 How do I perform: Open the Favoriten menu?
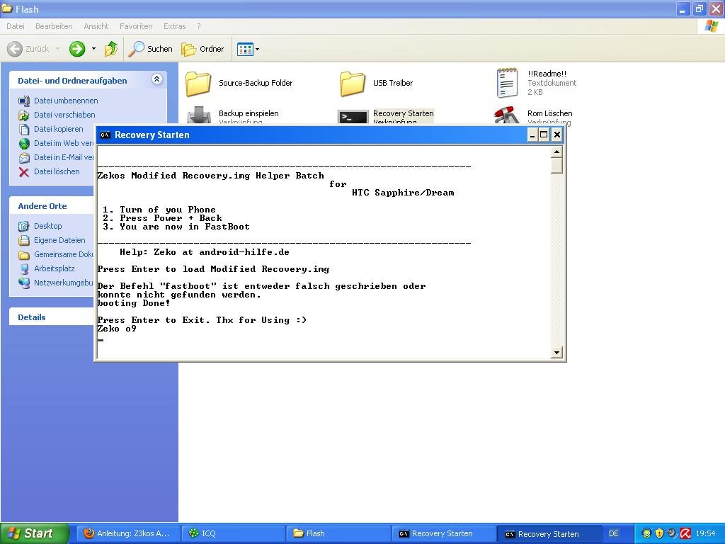coord(136,26)
